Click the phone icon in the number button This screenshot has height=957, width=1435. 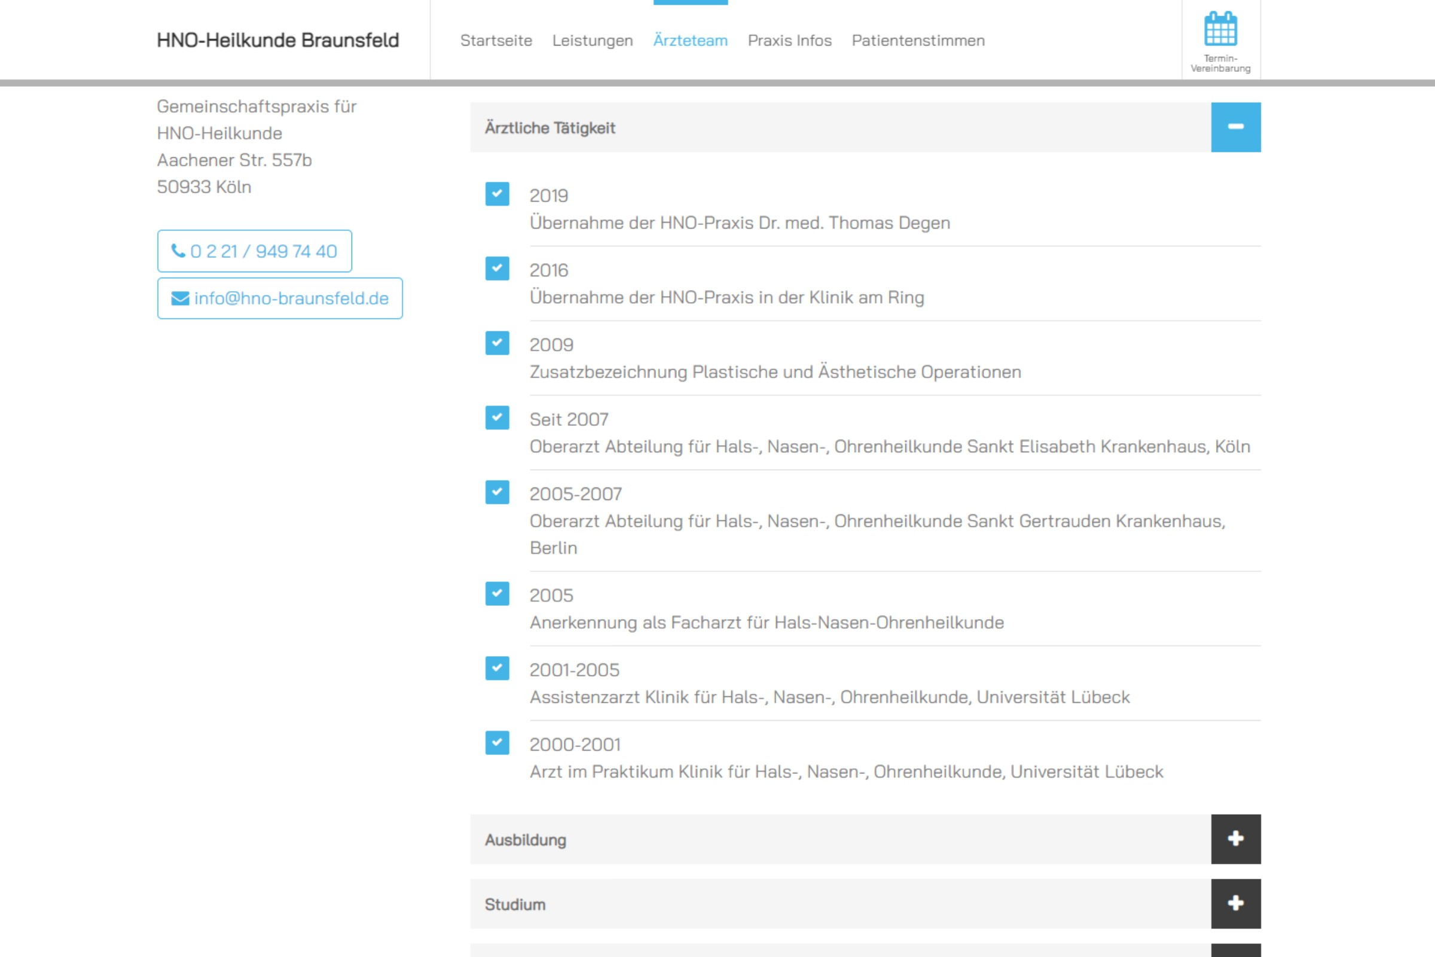coord(178,251)
